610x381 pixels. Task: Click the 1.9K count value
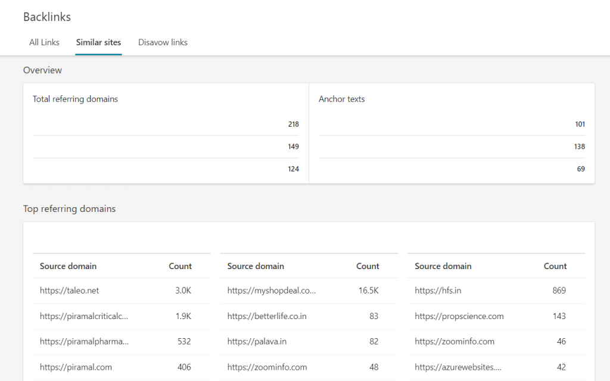click(x=183, y=316)
